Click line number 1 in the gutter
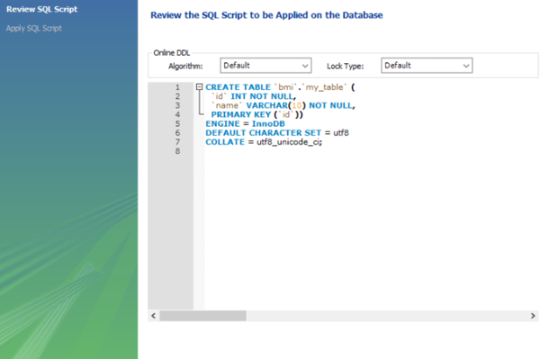The width and height of the screenshot is (540, 359). pyautogui.click(x=177, y=87)
